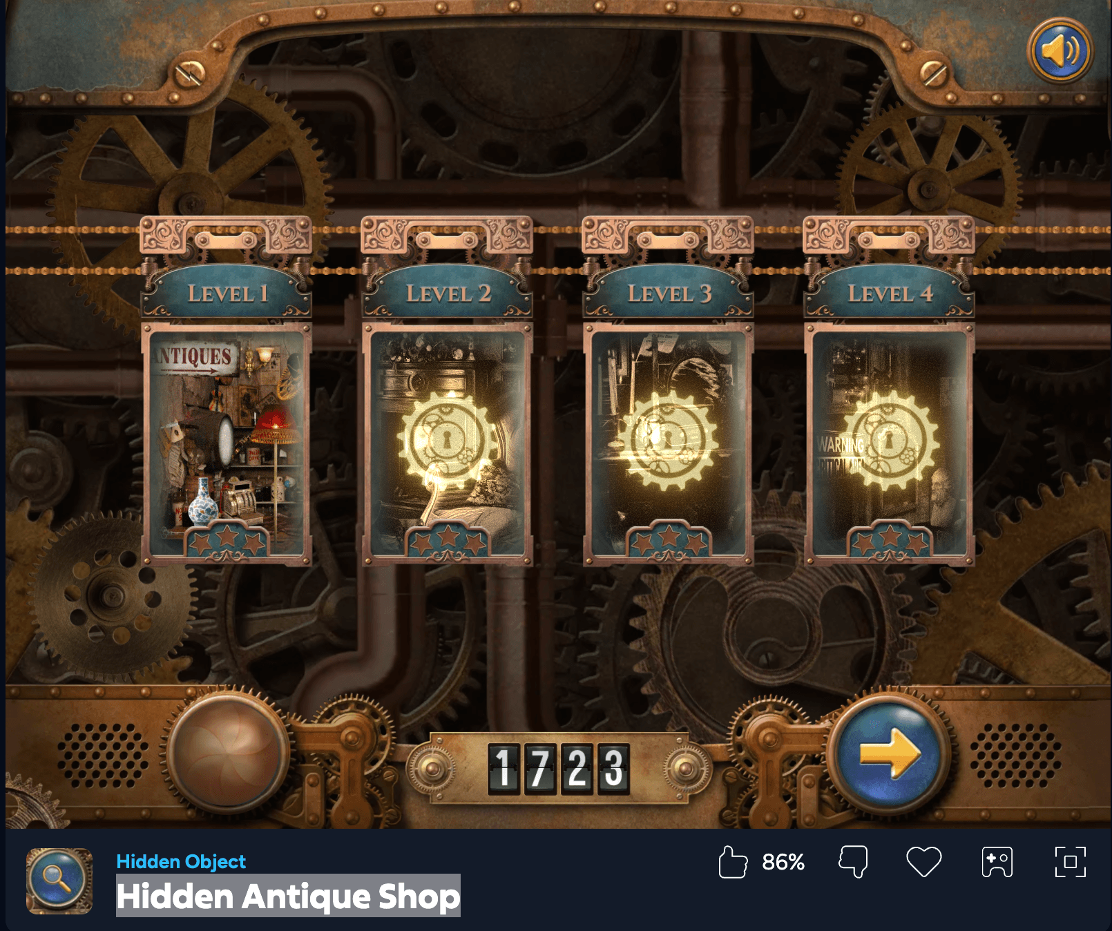Image resolution: width=1112 pixels, height=931 pixels.
Task: Click the thumbs up like icon
Action: 733,862
